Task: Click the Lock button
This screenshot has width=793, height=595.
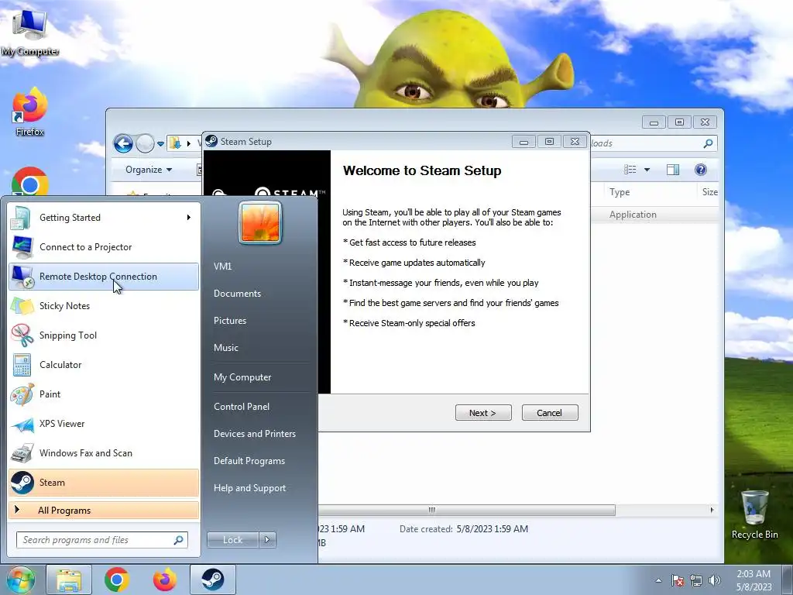Action: pyautogui.click(x=232, y=540)
